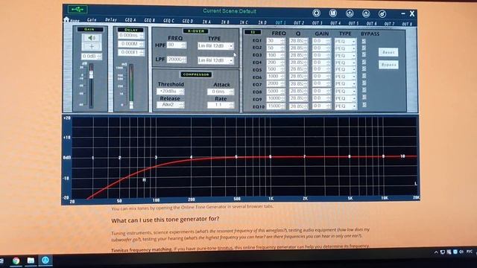Click the EQ Reset button
Image resolution: width=477 pixels, height=268 pixels.
click(x=388, y=52)
